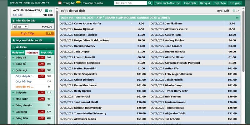Expand the Bóng rổ sport category

(13, 64)
